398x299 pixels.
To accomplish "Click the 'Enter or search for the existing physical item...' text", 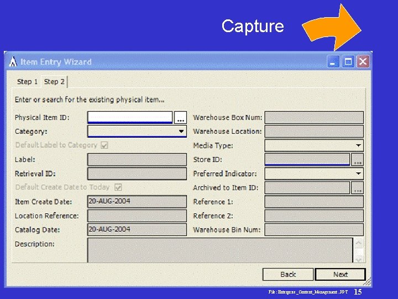I will point(90,100).
